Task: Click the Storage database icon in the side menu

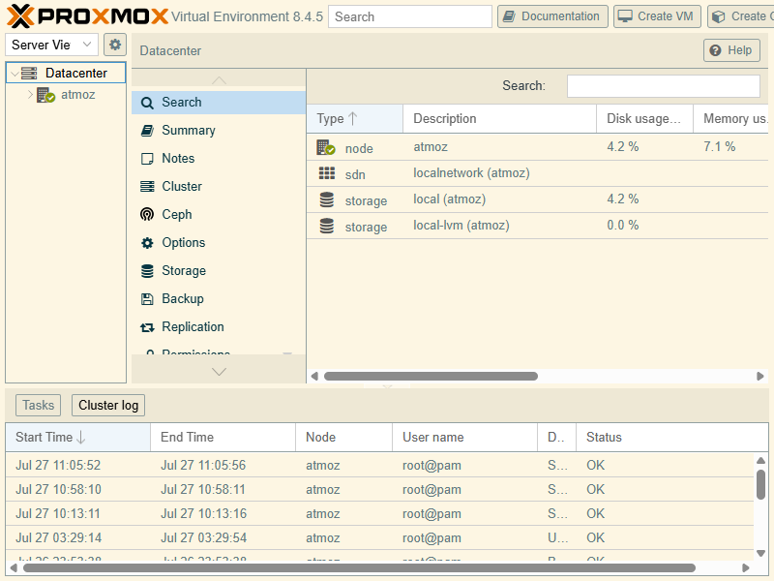Action: pos(147,271)
